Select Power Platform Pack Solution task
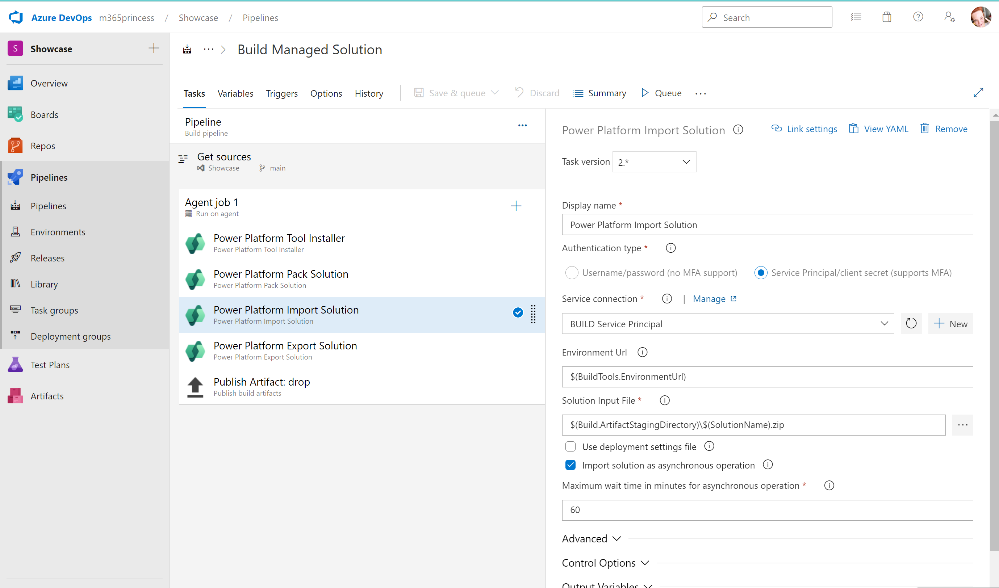999x588 pixels. point(362,279)
